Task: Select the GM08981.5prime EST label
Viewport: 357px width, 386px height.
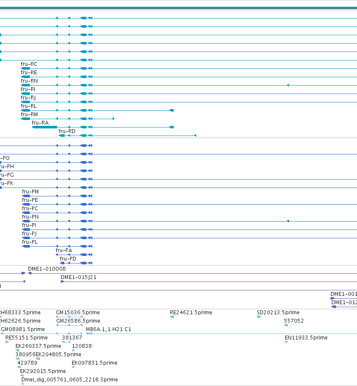Action: pyautogui.click(x=23, y=329)
